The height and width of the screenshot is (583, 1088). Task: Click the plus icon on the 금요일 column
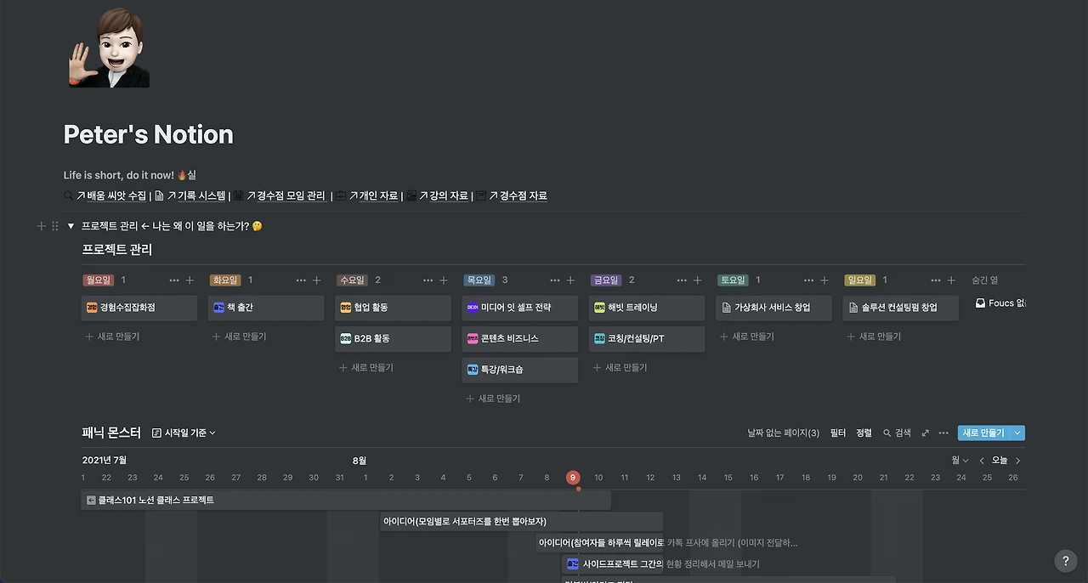(697, 280)
